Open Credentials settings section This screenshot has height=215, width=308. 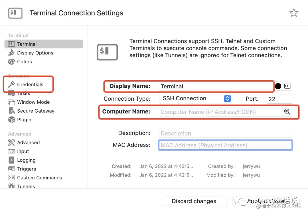coord(30,84)
